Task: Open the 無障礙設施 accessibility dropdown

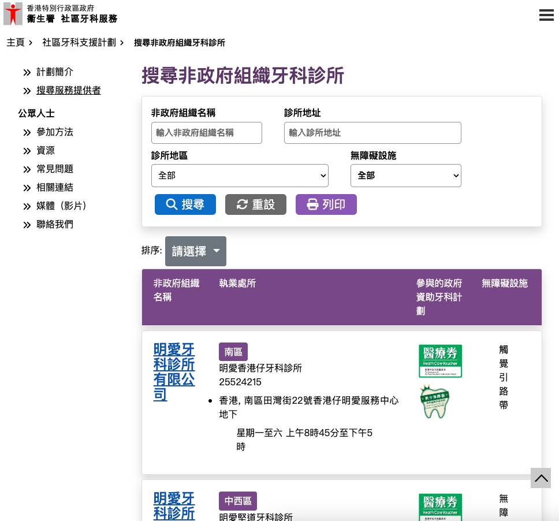Action: pyautogui.click(x=406, y=176)
